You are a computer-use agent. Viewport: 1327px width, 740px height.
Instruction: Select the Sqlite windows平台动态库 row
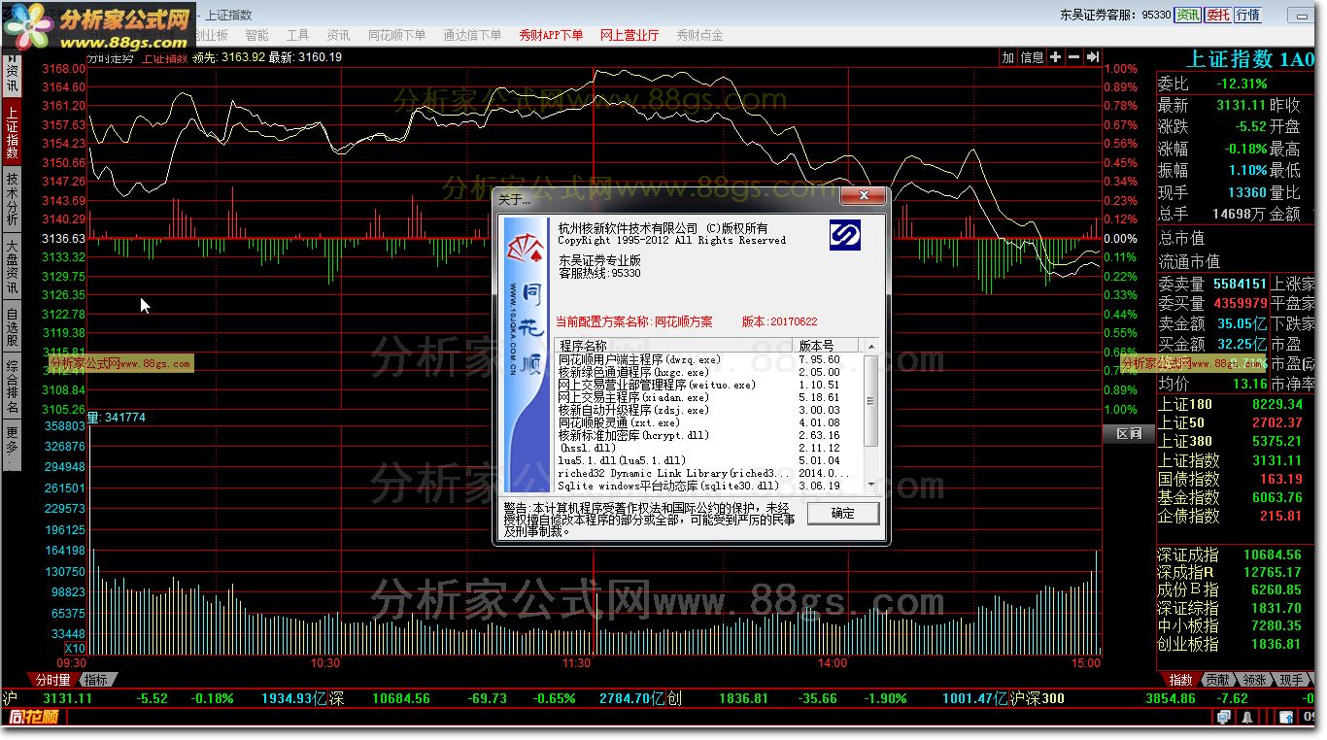[708, 486]
